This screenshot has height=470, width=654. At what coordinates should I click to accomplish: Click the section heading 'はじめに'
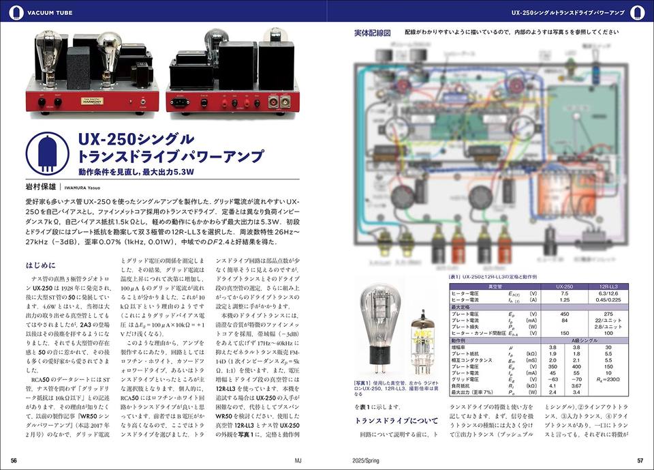pyautogui.click(x=40, y=265)
